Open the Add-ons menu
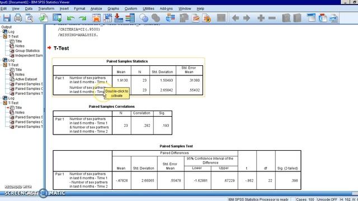This screenshot has height=201, width=358. pyautogui.click(x=166, y=9)
